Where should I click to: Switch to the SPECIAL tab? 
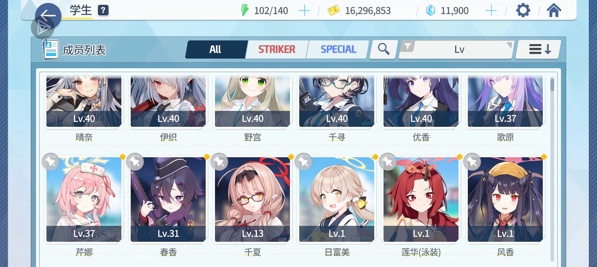[339, 49]
